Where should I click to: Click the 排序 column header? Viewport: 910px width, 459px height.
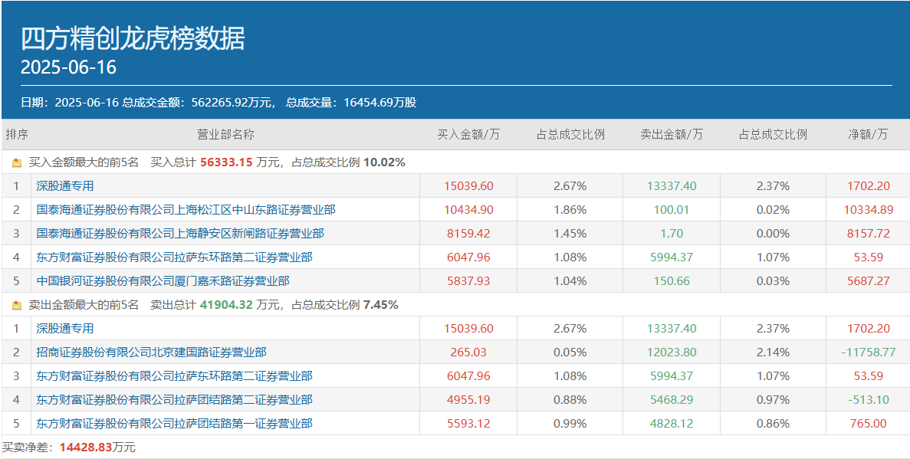point(17,135)
